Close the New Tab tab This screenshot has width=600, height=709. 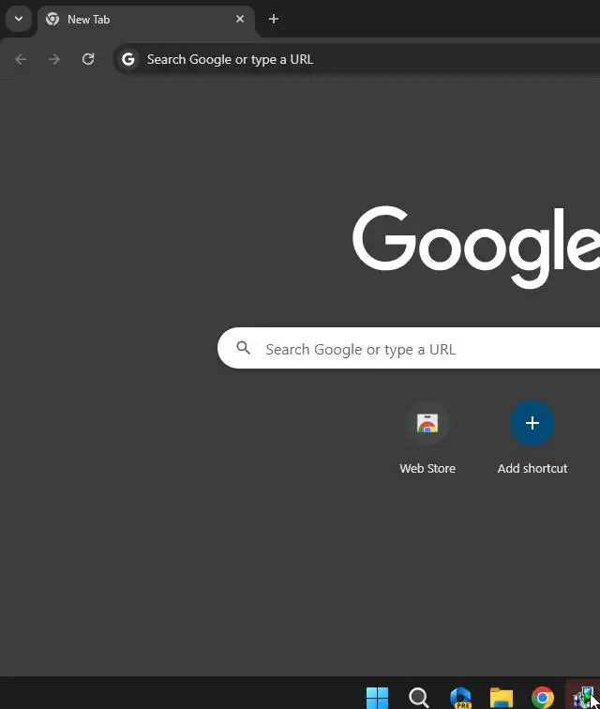click(240, 19)
